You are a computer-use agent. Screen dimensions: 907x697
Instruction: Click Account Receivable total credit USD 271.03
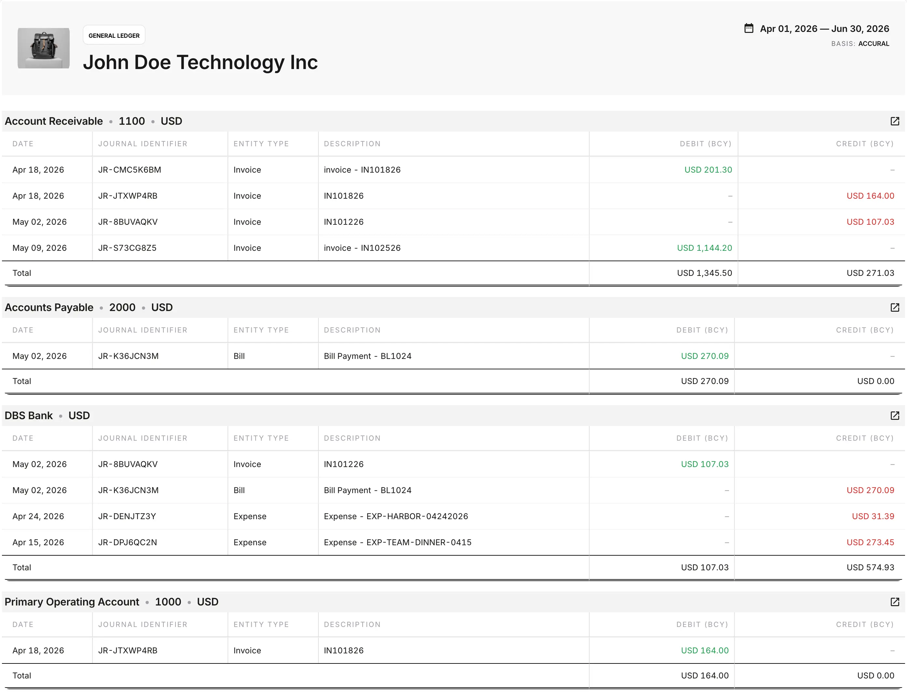click(870, 273)
